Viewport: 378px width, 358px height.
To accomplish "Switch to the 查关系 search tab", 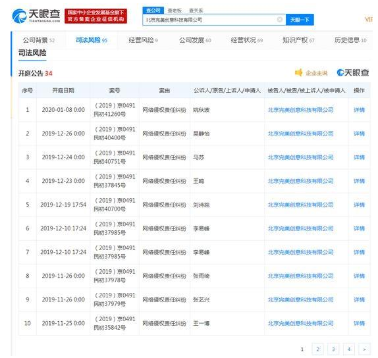I will pos(196,11).
